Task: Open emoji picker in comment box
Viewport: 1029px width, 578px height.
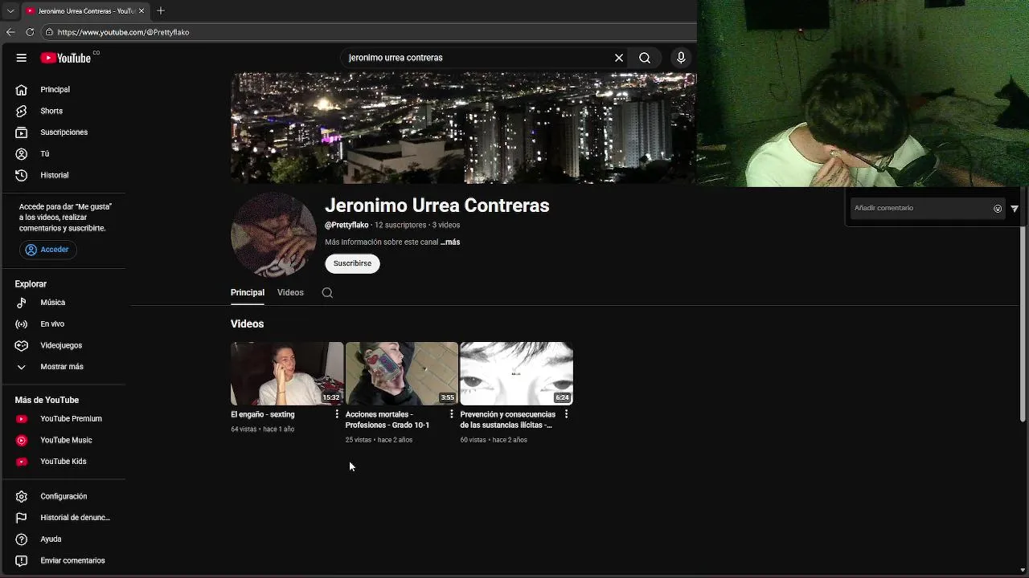Action: (x=998, y=209)
